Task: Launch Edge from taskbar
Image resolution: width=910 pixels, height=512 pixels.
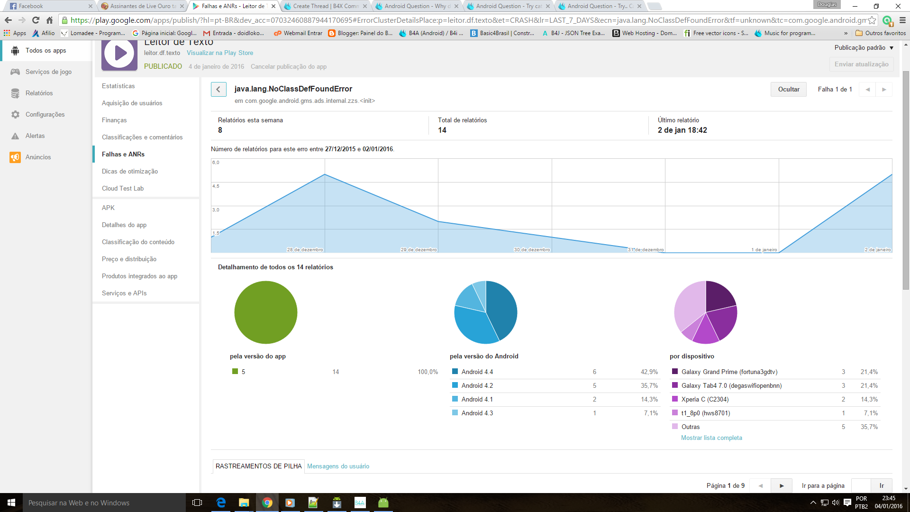Action: [221, 503]
